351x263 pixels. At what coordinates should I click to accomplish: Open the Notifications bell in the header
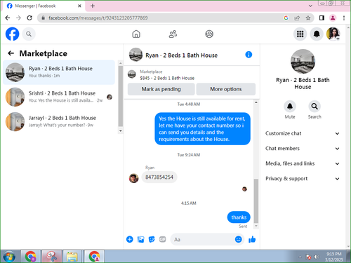tap(317, 34)
